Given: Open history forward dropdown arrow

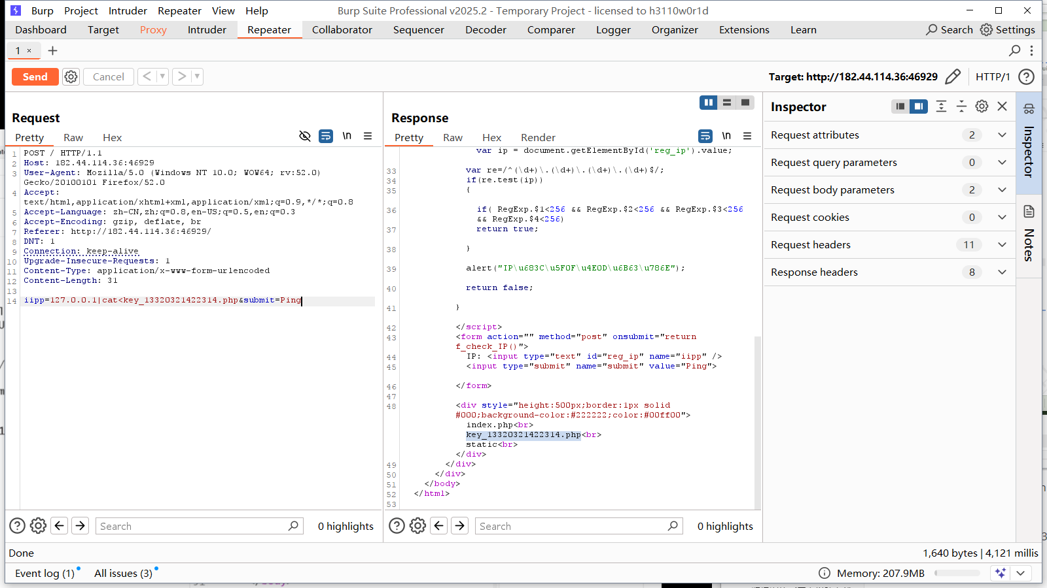Looking at the screenshot, I should pyautogui.click(x=197, y=76).
